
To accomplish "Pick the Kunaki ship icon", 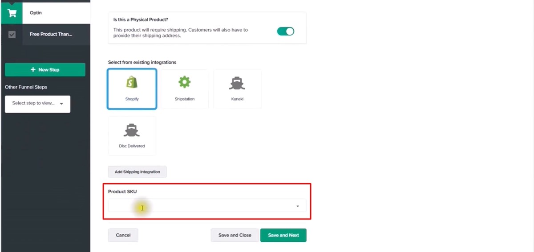I will coord(237,83).
